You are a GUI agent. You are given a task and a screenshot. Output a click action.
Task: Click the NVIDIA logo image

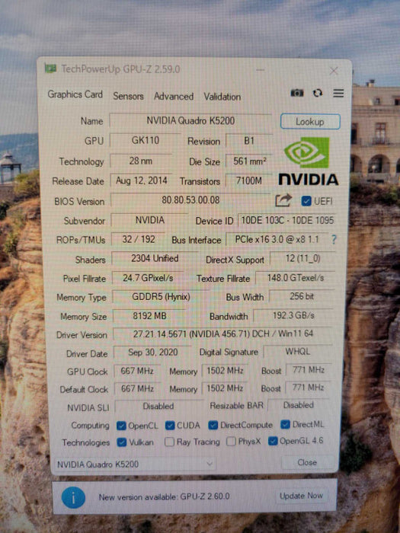pos(308,161)
